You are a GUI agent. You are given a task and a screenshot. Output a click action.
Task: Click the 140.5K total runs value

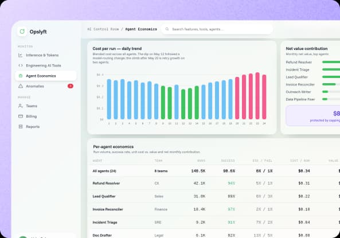198,171
